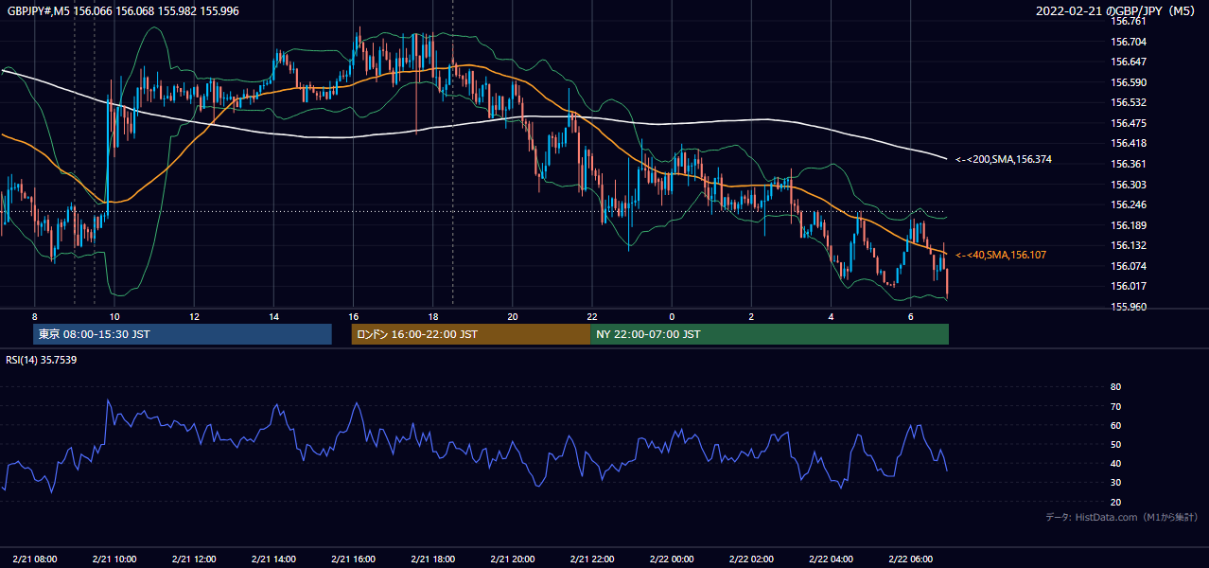Click hour tick 14 under the price chart

[x=273, y=315]
